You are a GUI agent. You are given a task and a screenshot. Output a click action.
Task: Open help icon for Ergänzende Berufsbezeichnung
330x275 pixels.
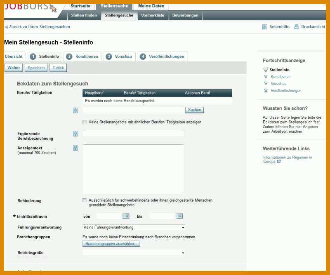pyautogui.click(x=75, y=134)
